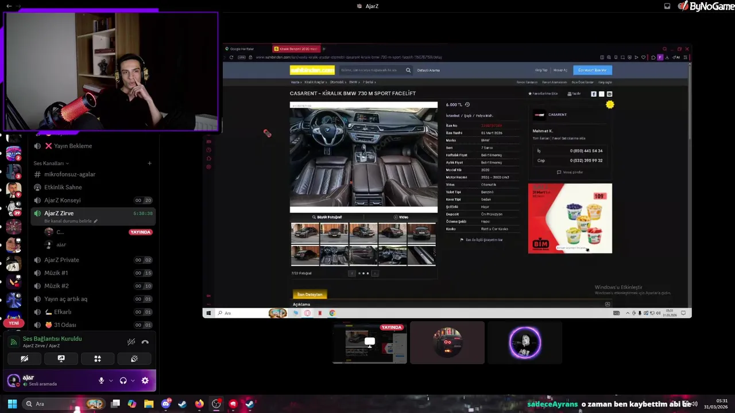Select the speaking participant tile with purple ring
Viewport: 735px width, 413px height.
(525, 342)
